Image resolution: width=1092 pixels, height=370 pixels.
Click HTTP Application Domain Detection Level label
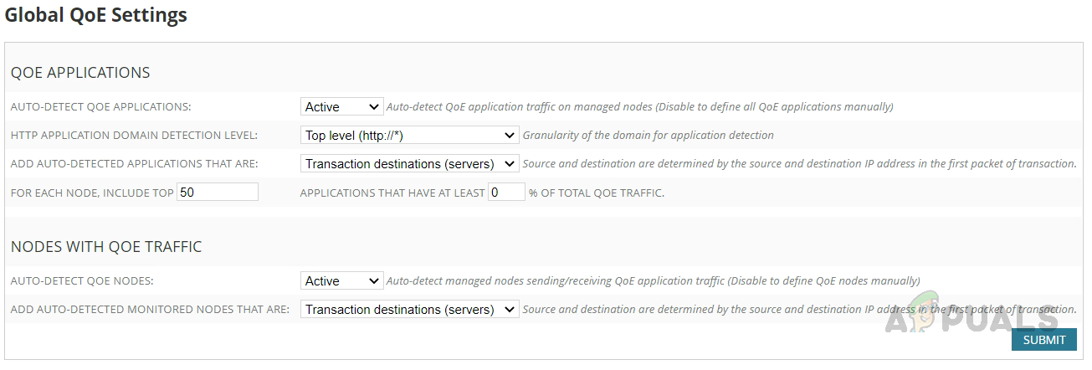coord(134,136)
